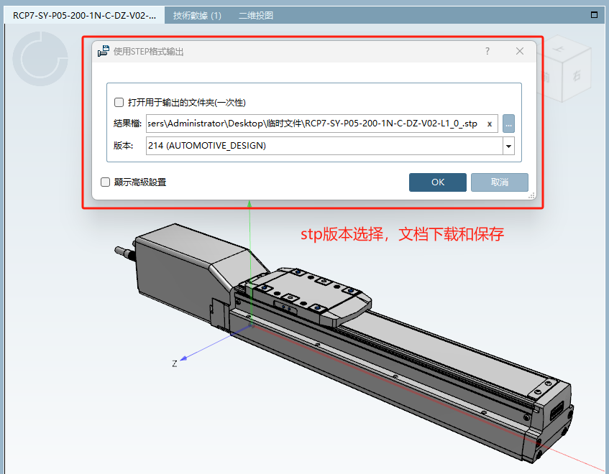Confirm STEP export with OK
Viewport: 609px width, 474px height.
(437, 182)
